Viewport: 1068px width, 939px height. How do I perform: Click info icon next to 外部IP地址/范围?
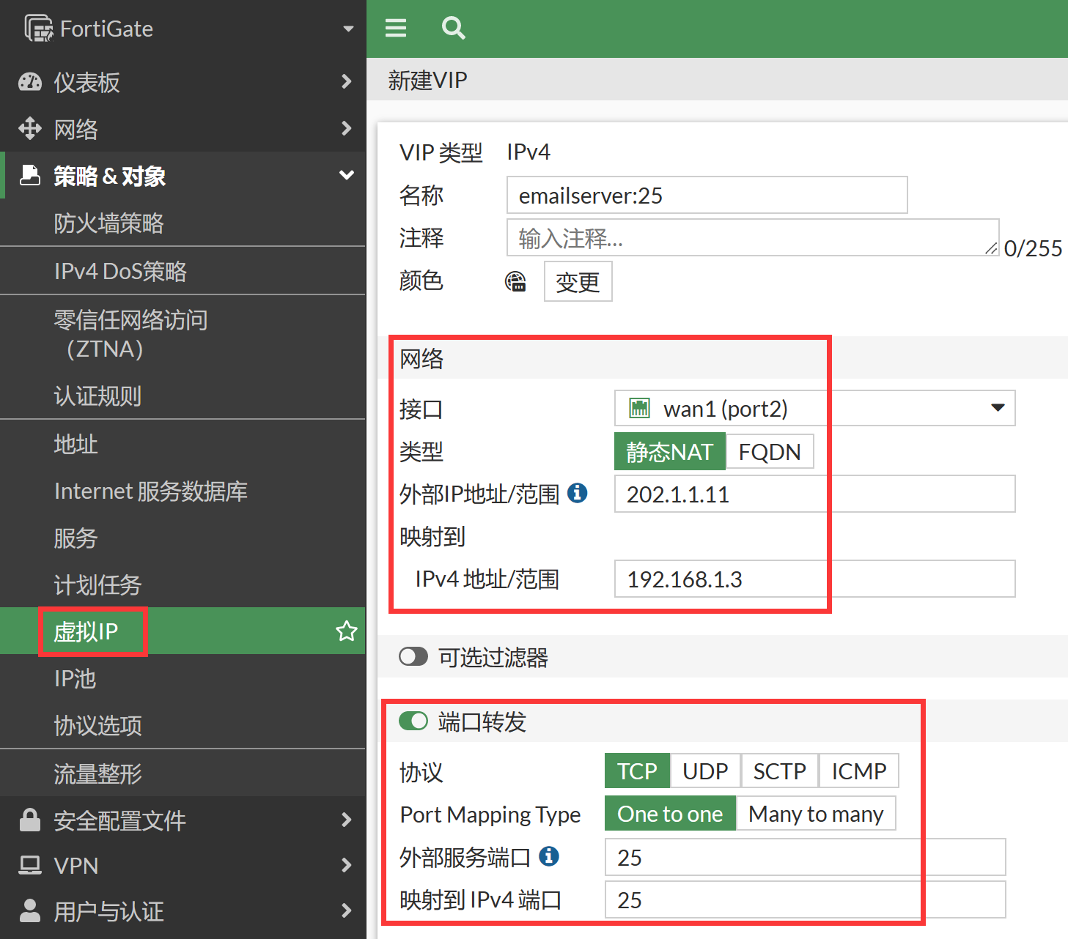[x=578, y=493]
